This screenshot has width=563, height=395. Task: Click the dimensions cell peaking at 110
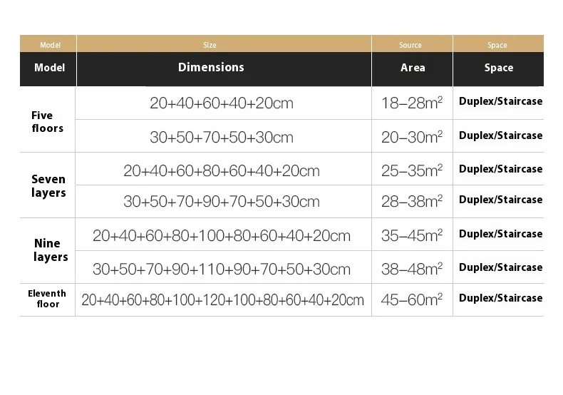tap(222, 270)
